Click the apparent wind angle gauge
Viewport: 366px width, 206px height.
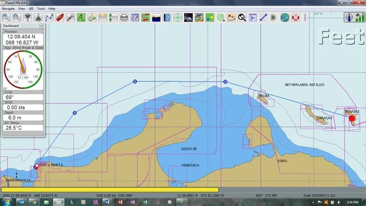[23, 70]
